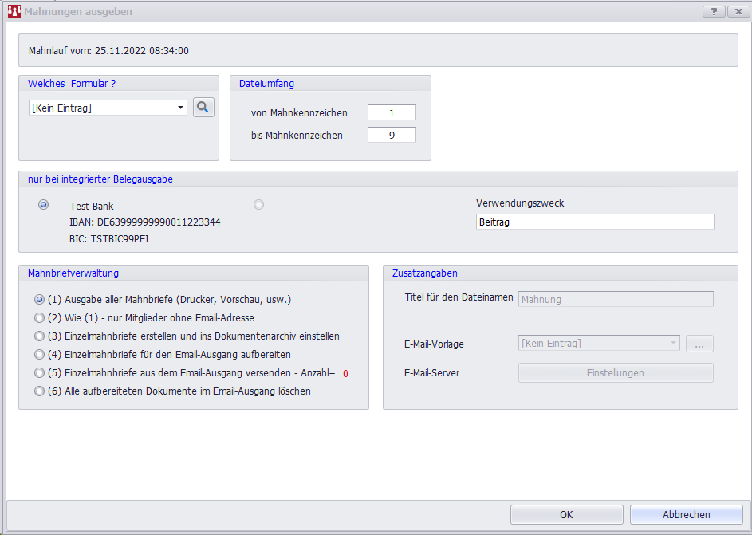Close the Mahnungen ausgeben dialog
The image size is (752, 535).
[736, 11]
